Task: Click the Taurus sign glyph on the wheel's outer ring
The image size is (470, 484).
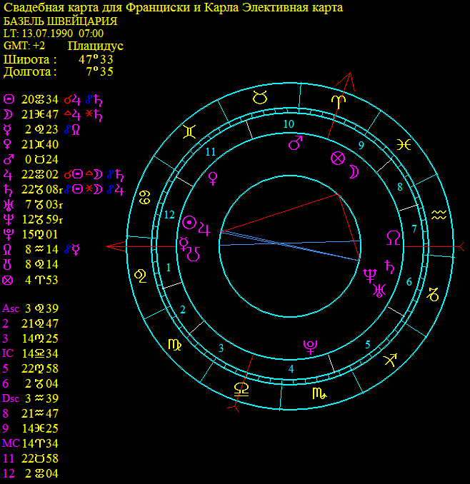Action: 260,98
